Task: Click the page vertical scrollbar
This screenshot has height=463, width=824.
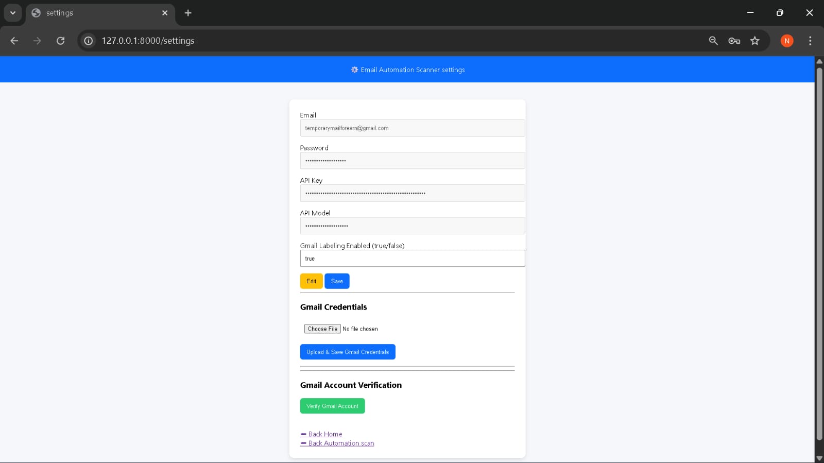Action: pos(819,258)
